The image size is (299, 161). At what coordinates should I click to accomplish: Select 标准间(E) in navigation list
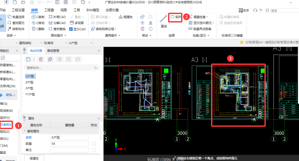pyautogui.click(x=6, y=125)
